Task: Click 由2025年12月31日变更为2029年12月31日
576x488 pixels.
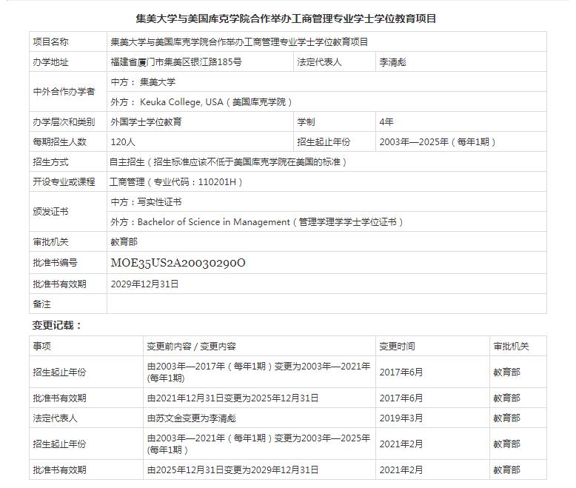Action: pyautogui.click(x=233, y=469)
